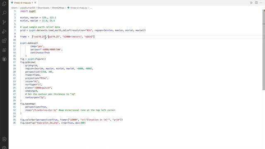
Task: Click the series argument line
Action: coord(46,50)
